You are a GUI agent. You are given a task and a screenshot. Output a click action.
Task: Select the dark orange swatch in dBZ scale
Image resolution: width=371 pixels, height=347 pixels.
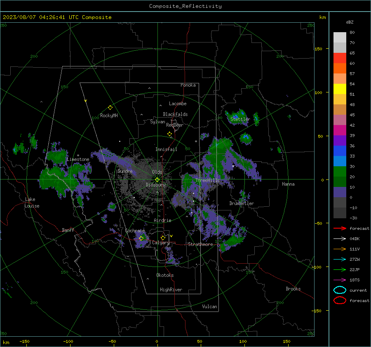tap(340, 68)
